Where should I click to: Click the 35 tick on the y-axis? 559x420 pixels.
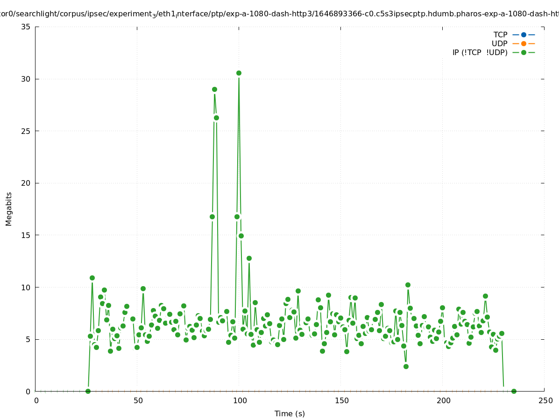(26, 27)
